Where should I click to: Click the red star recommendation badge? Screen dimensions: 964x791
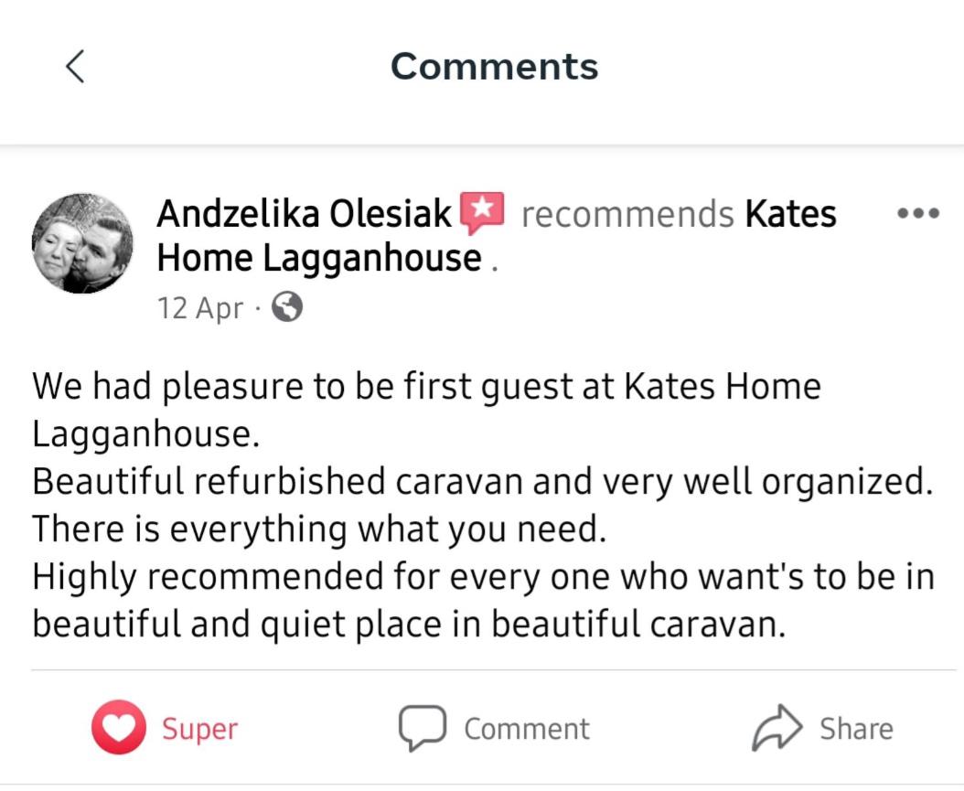click(x=482, y=213)
